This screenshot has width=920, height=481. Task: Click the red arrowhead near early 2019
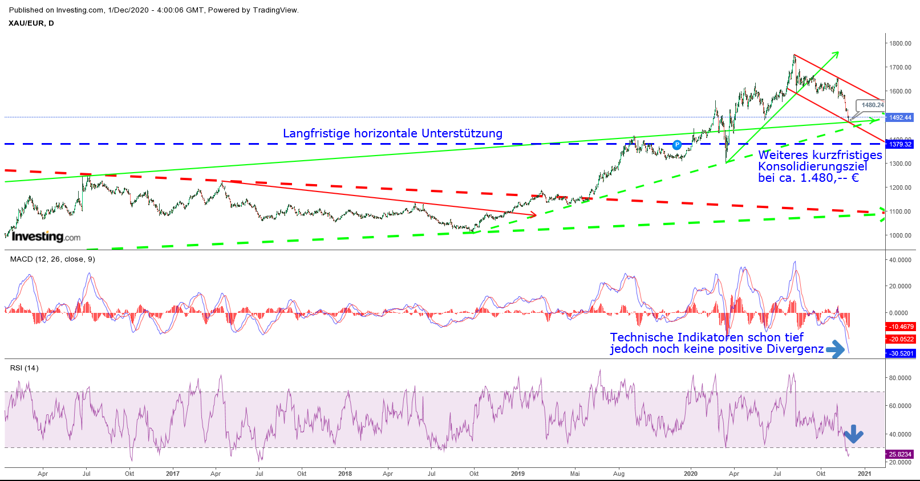(533, 215)
